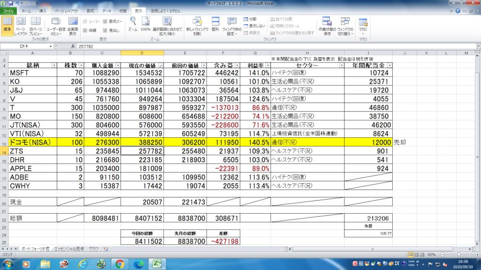Open filter dropdown for 前回の価値 column
The width and height of the screenshot is (481, 270).
point(204,66)
